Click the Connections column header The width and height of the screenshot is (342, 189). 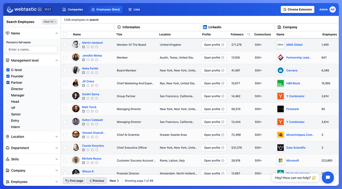(262, 34)
